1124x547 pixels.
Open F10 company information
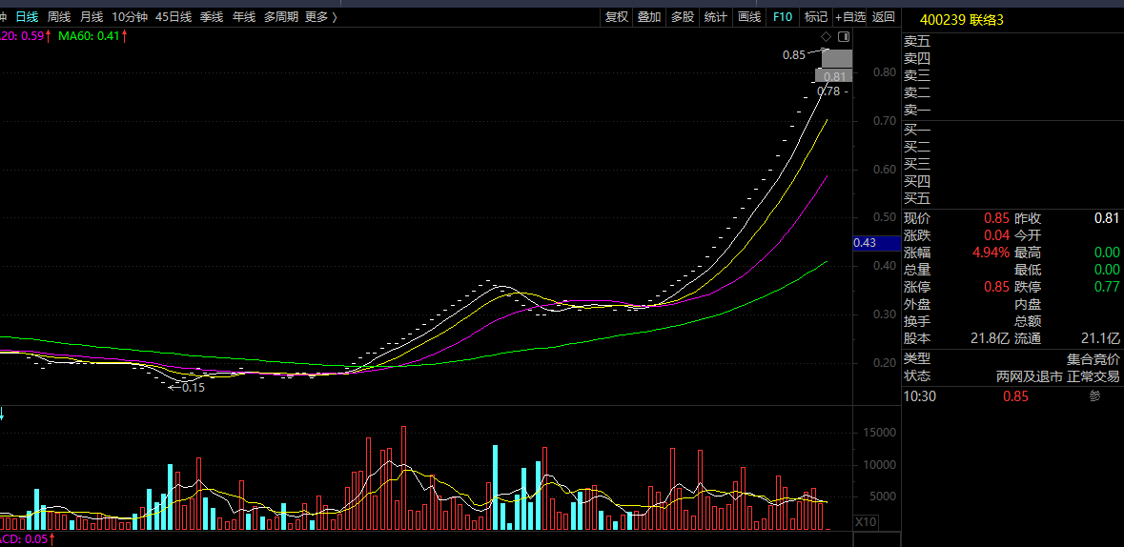[782, 17]
